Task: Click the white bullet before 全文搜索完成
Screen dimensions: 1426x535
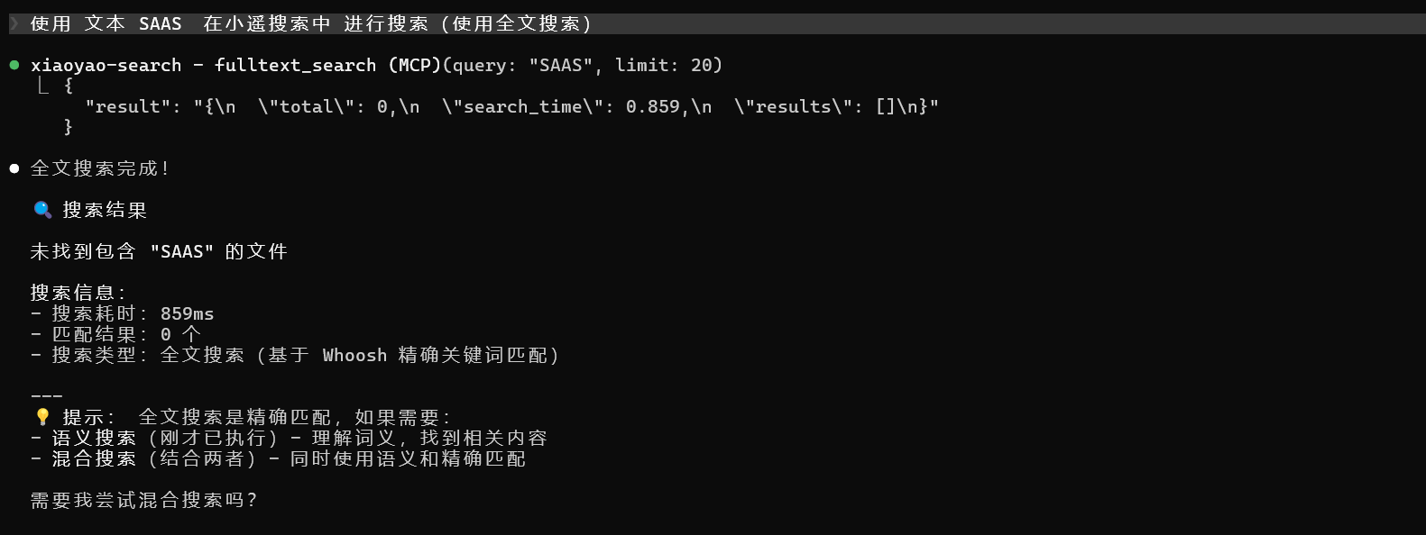Action: click(x=14, y=168)
